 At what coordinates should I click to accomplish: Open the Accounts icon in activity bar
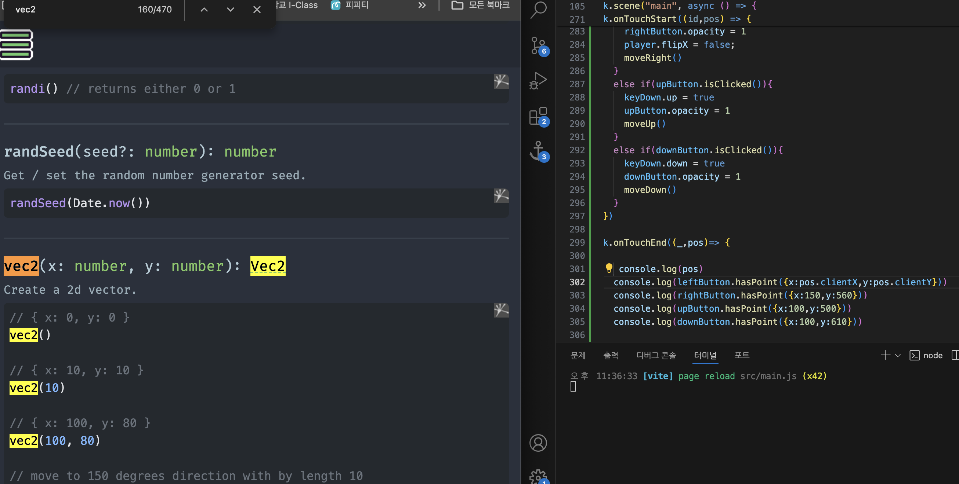(x=538, y=443)
